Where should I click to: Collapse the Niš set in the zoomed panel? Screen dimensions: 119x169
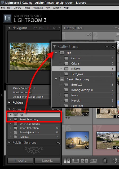pos(56,53)
